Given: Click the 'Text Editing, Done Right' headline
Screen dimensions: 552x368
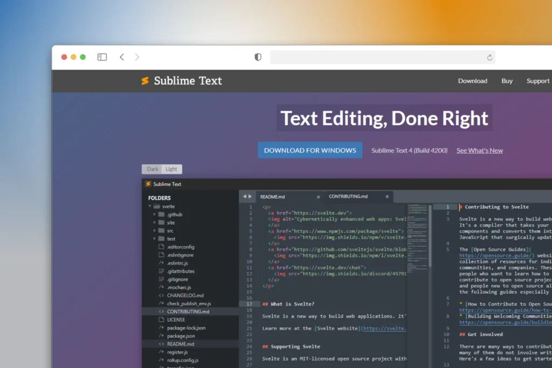Looking at the screenshot, I should (x=384, y=118).
